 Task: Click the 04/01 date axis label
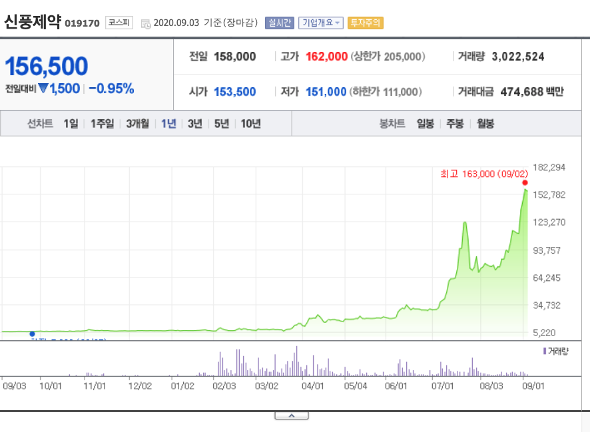[x=313, y=386]
